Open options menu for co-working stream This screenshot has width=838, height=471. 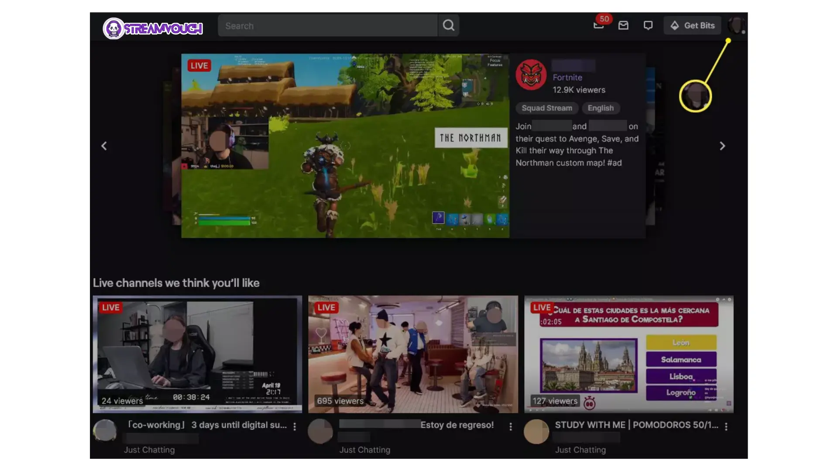[x=295, y=427]
